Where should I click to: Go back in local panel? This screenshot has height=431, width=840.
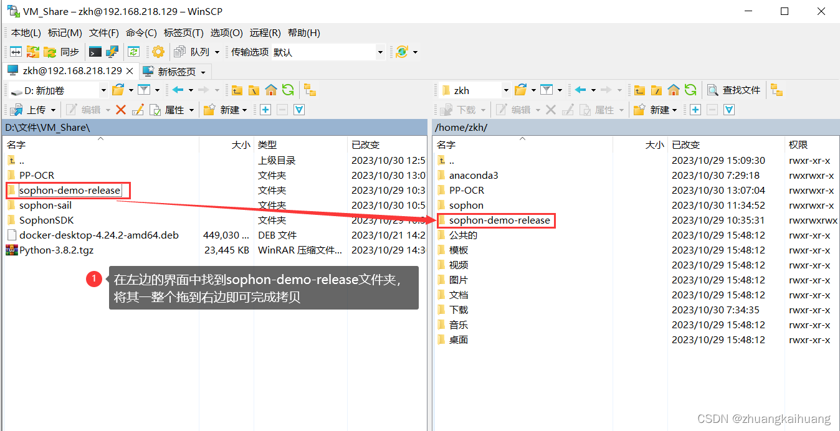point(178,90)
